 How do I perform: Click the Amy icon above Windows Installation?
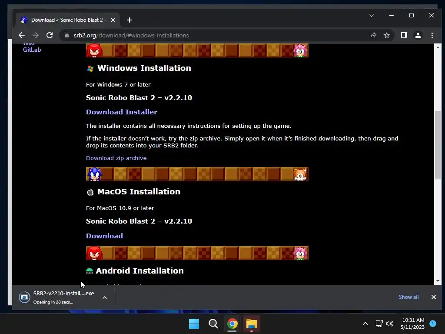click(300, 50)
